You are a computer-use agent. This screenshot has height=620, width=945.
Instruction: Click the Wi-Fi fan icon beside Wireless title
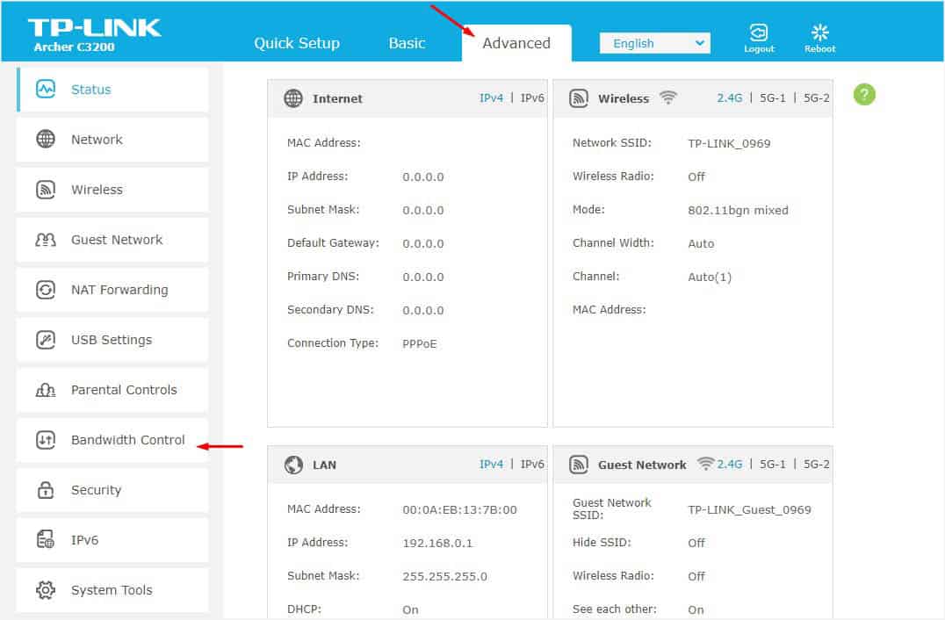click(667, 97)
